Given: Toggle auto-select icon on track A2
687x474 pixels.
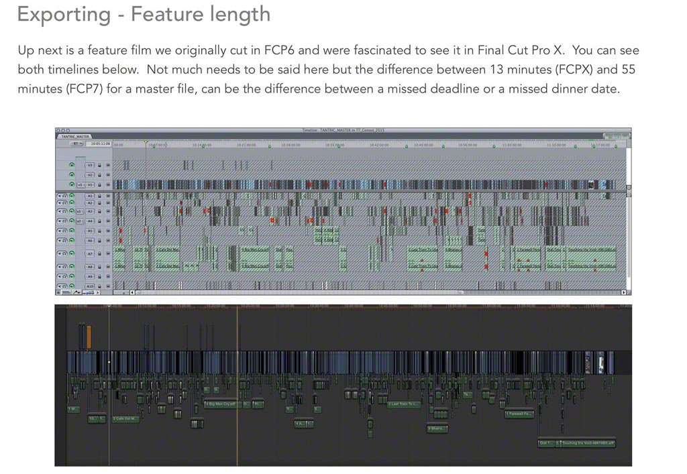Looking at the screenshot, I should tap(108, 202).
